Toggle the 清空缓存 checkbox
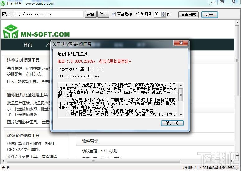 [x=114, y=14]
